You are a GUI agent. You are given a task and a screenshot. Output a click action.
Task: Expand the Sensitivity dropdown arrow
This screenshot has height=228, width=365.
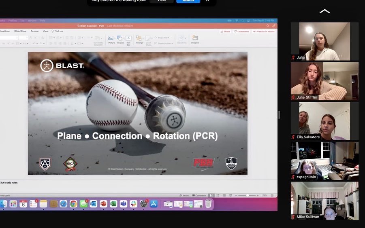(x=185, y=38)
